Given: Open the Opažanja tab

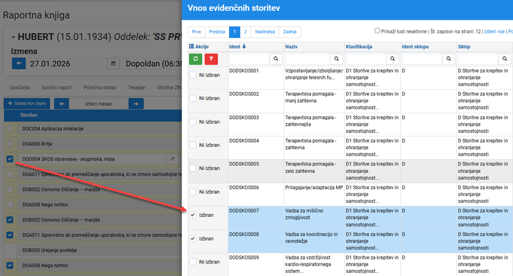Looking at the screenshot, I should pyautogui.click(x=20, y=87).
